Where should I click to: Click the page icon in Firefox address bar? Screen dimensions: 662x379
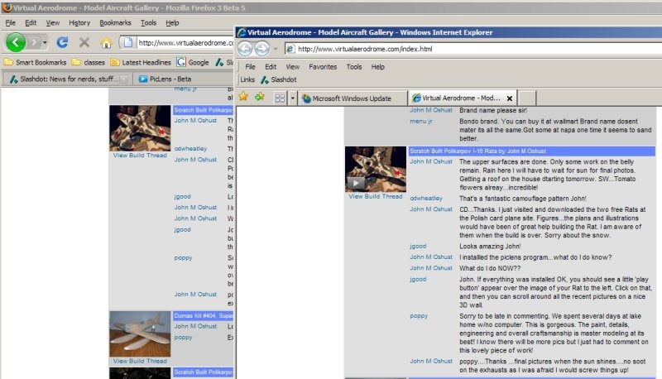(x=128, y=42)
